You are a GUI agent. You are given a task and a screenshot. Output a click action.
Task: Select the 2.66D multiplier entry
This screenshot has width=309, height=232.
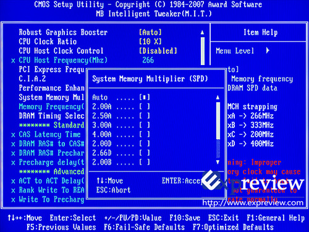point(121,153)
